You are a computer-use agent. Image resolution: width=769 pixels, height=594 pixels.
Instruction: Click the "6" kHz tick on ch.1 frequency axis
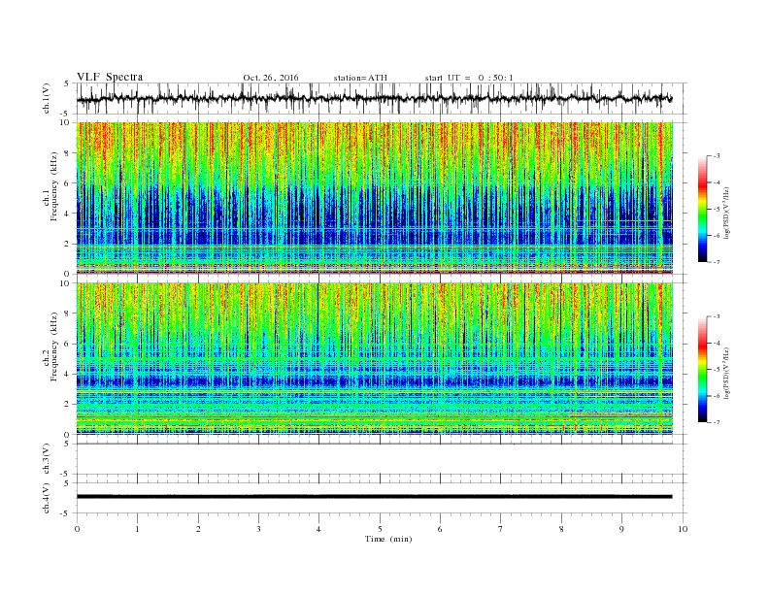(68, 183)
